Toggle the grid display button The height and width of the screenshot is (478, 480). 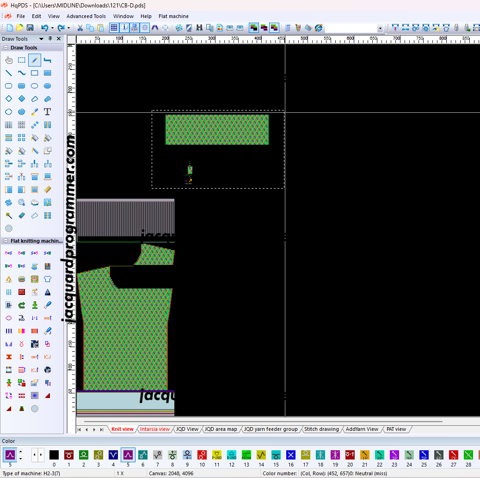(114, 28)
